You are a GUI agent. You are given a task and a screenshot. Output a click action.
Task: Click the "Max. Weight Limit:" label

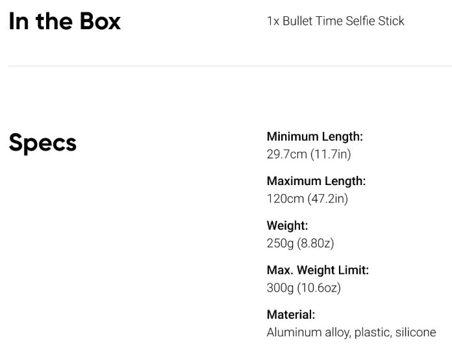point(317,269)
